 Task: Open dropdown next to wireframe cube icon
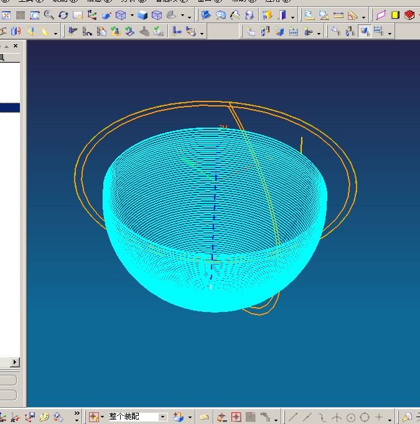click(132, 16)
